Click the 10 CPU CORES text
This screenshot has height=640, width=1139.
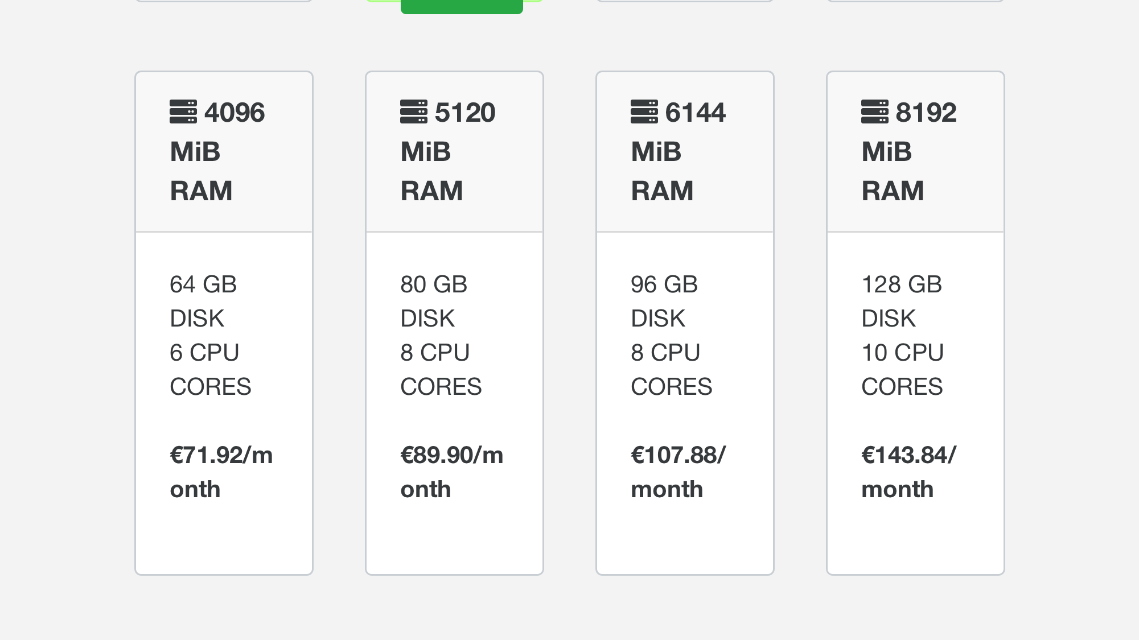[902, 369]
